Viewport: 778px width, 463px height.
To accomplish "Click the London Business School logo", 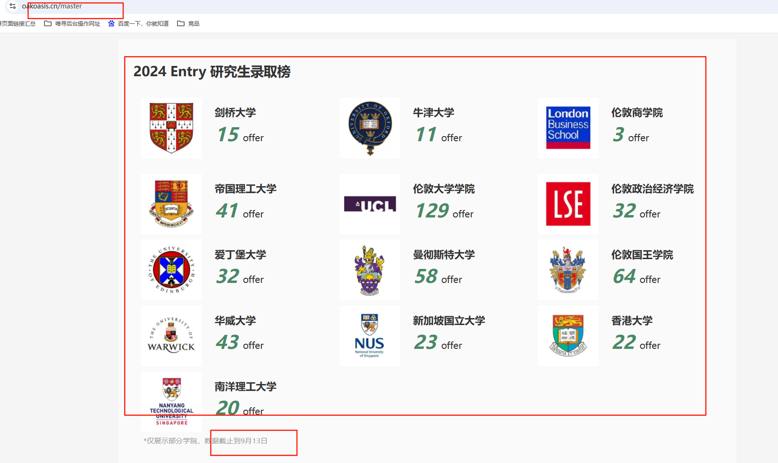I will 568,128.
